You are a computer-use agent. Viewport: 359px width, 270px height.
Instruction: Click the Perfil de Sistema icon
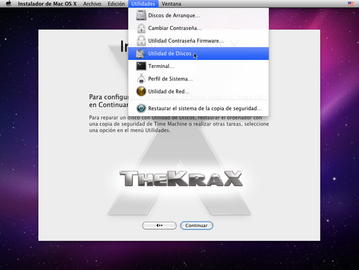141,79
